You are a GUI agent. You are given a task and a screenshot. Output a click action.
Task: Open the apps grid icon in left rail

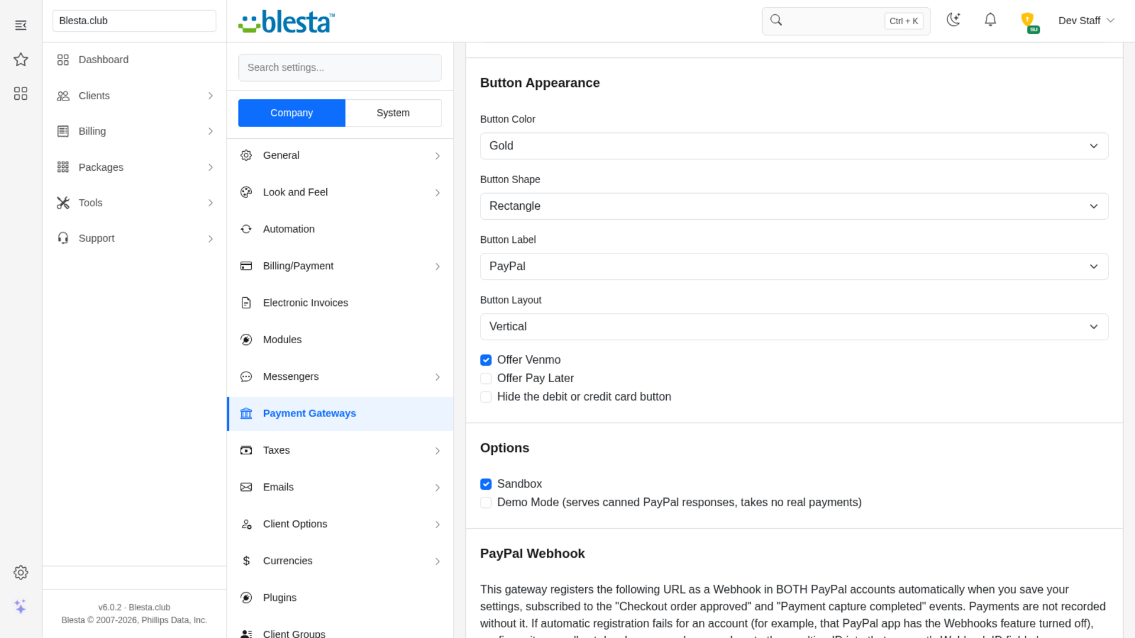(21, 93)
